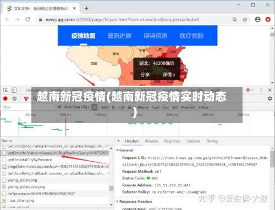Click the DevTools error count badge
This screenshot has width=275, height=210.
(x=250, y=90)
